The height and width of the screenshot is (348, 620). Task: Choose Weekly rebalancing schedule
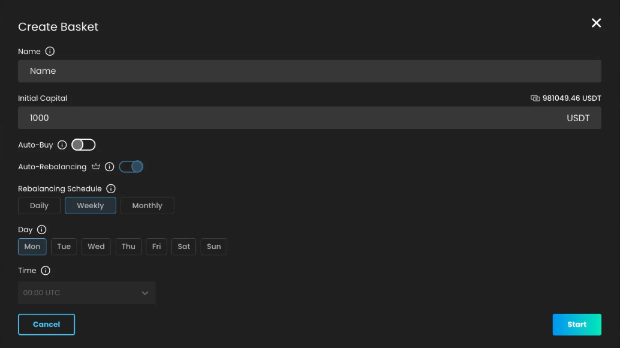(91, 206)
